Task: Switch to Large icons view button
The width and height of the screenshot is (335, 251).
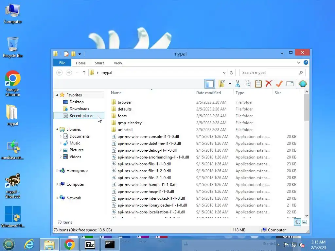Action: click(x=305, y=222)
